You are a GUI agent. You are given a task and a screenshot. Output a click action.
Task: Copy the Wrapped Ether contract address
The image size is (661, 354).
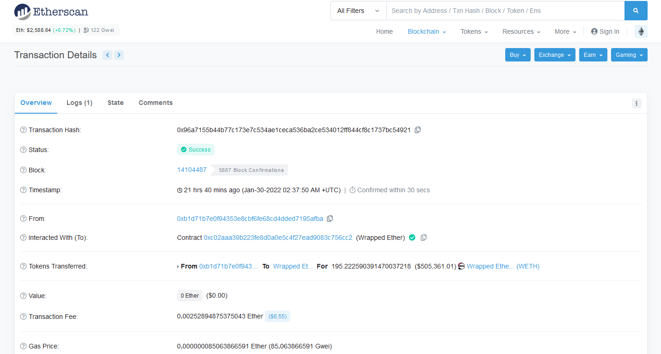tap(423, 238)
